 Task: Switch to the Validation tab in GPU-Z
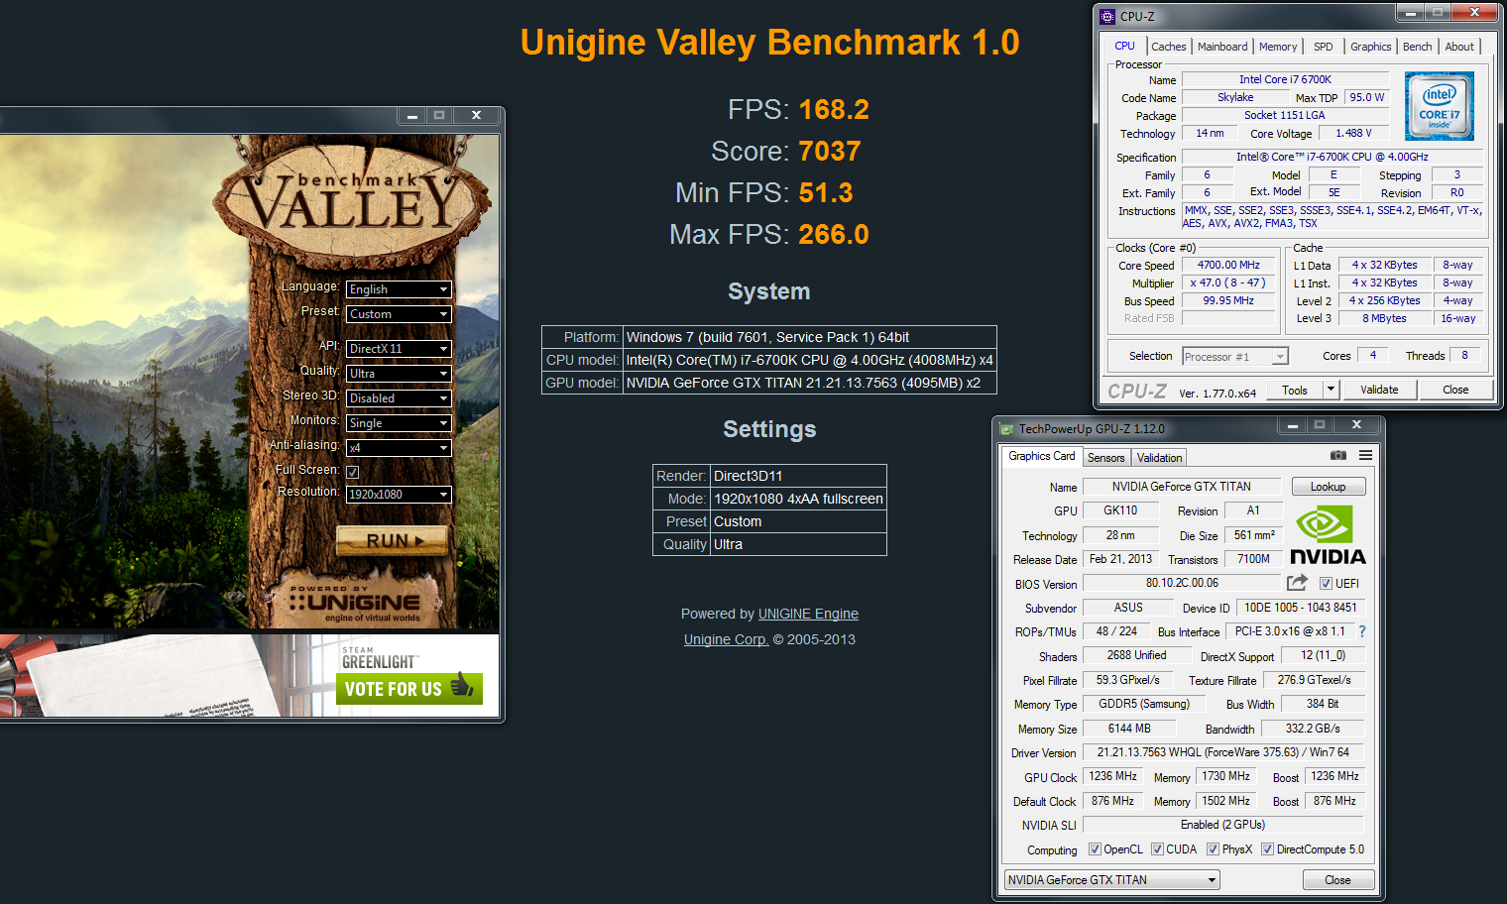[1159, 458]
